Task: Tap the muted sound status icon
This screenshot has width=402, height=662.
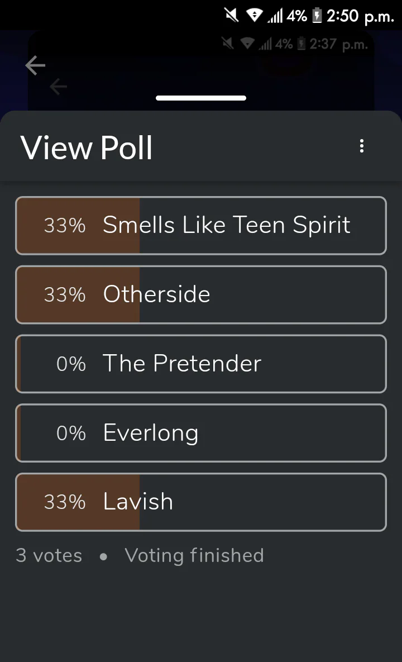Action: click(232, 16)
